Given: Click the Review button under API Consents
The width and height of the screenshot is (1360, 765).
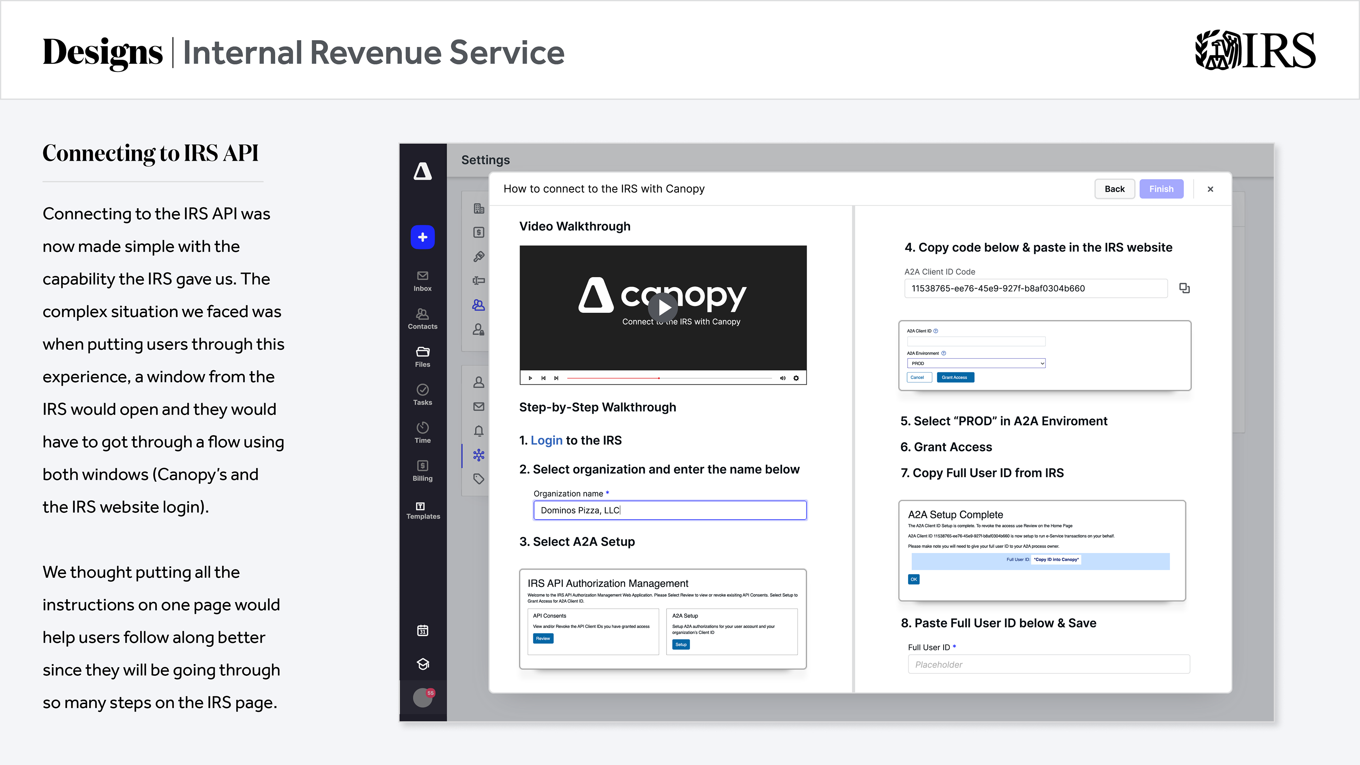Looking at the screenshot, I should [x=543, y=638].
